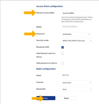The width and height of the screenshot is (99, 104).
Task: Click the 802.11ac mode value
Action: pos(66,75)
